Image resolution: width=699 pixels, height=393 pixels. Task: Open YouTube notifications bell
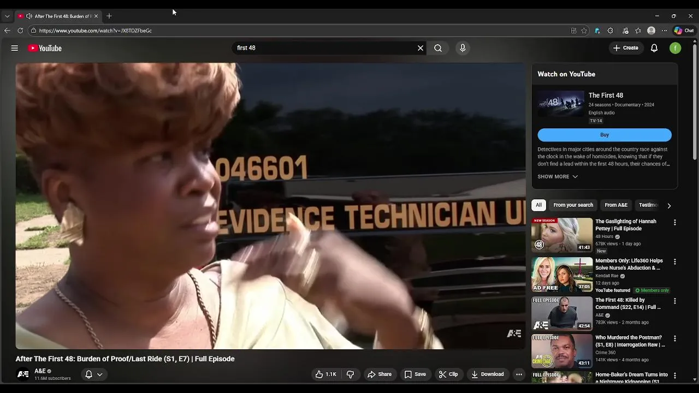pyautogui.click(x=654, y=48)
